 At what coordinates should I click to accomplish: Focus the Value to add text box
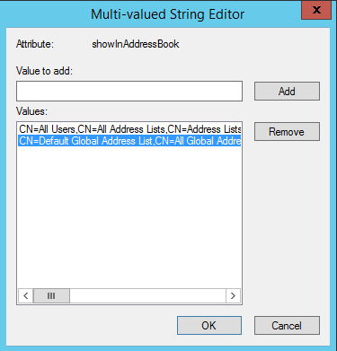129,91
